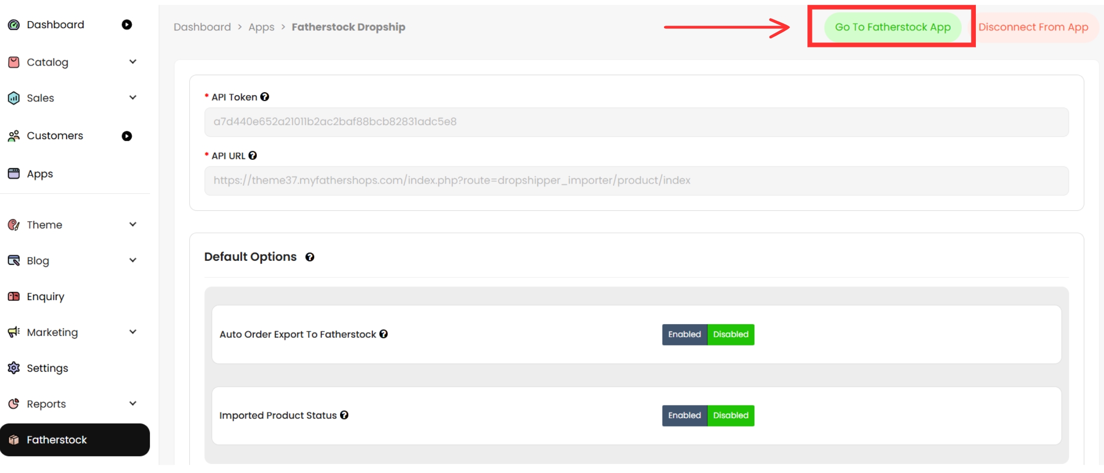The height and width of the screenshot is (473, 1104).
Task: Click help icon for Imported Product Status
Action: tap(344, 415)
